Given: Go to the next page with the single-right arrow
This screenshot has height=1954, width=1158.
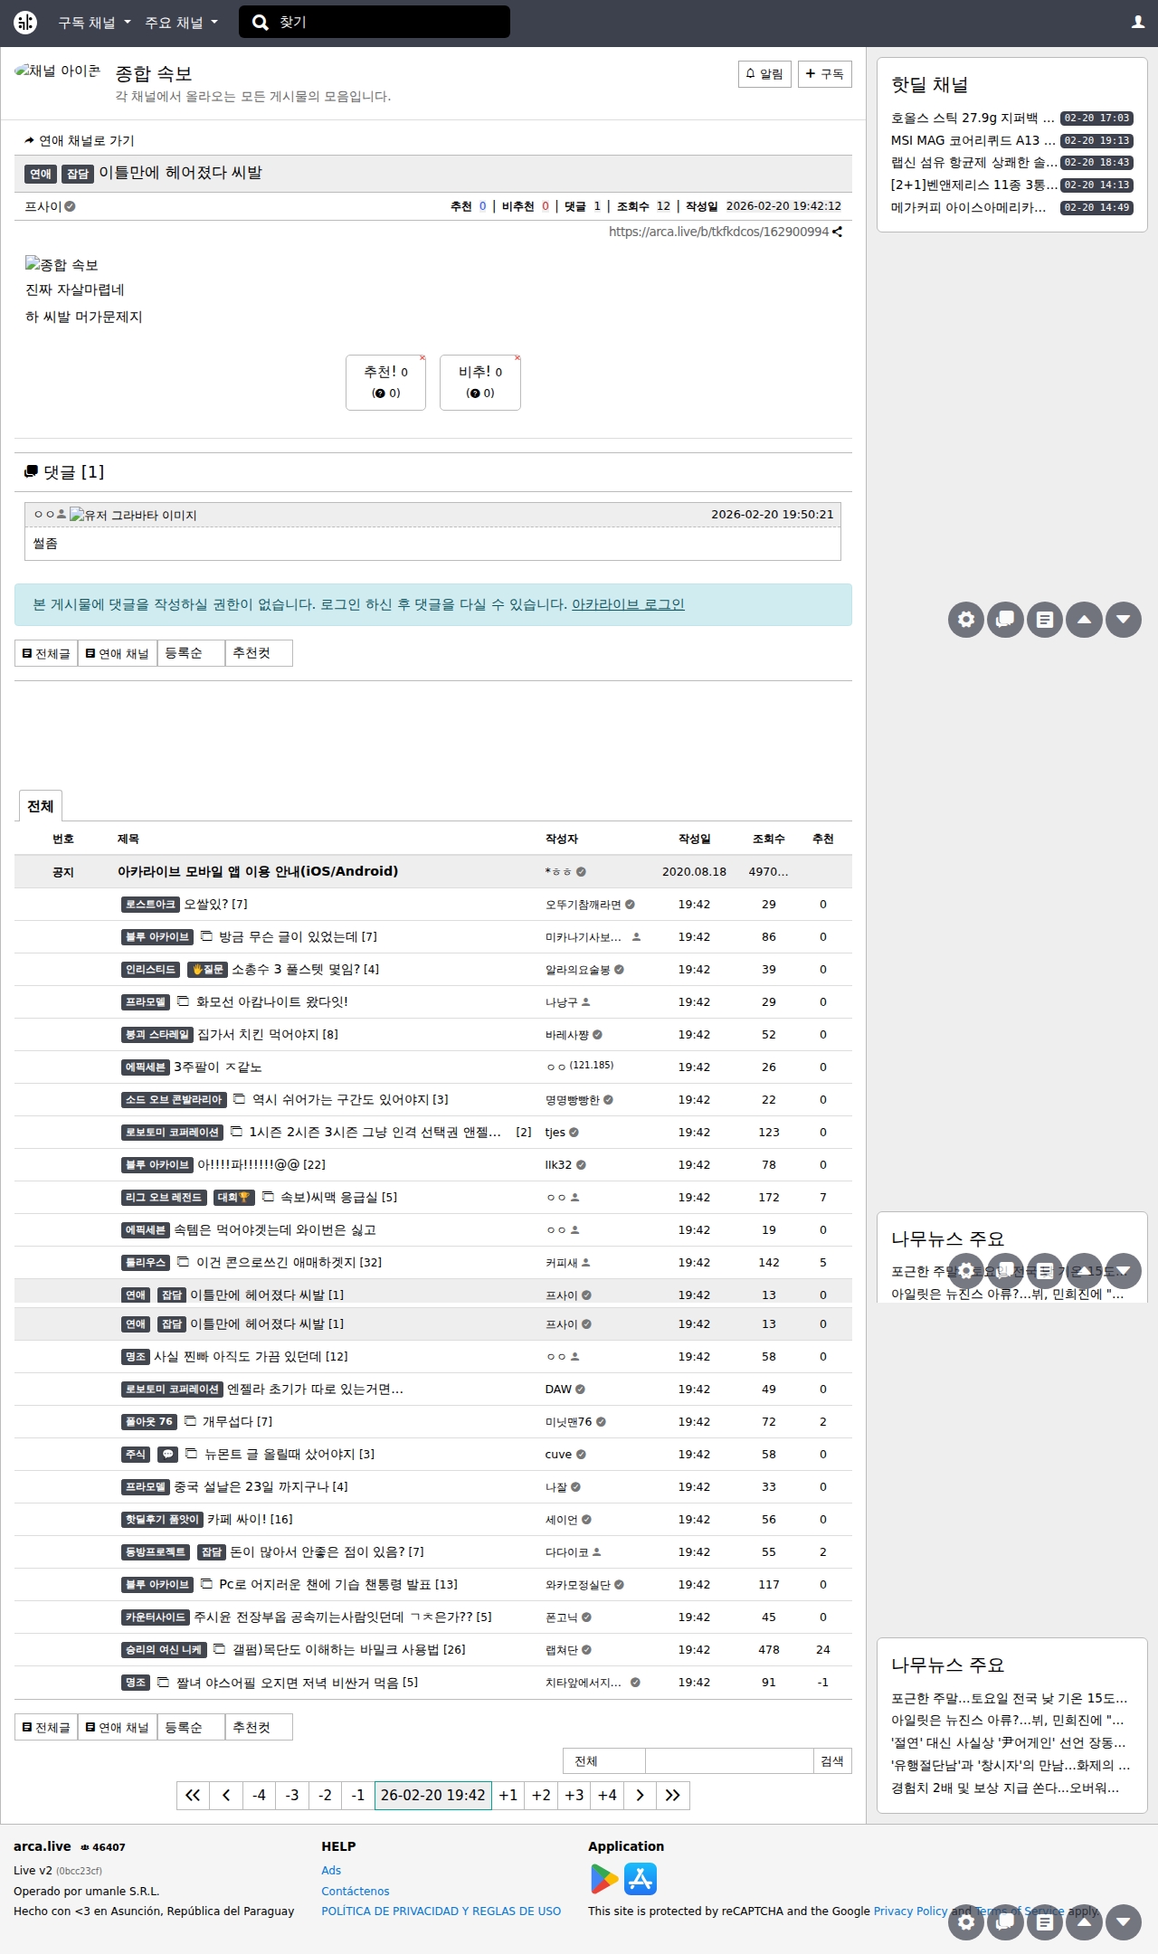Looking at the screenshot, I should click(x=640, y=1795).
